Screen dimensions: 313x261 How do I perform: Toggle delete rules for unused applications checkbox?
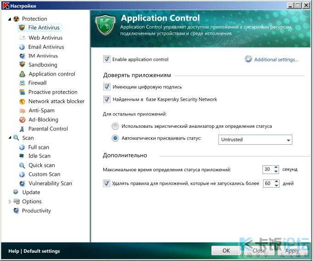106,183
